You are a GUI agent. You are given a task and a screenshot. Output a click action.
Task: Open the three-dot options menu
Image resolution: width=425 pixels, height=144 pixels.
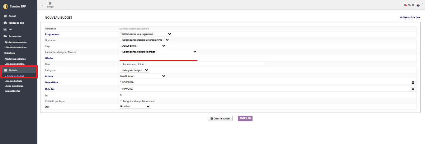423,5
